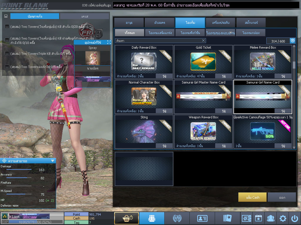Open the ไอเท็ม items tab
The width and height of the screenshot is (301, 225).
coord(190,23)
